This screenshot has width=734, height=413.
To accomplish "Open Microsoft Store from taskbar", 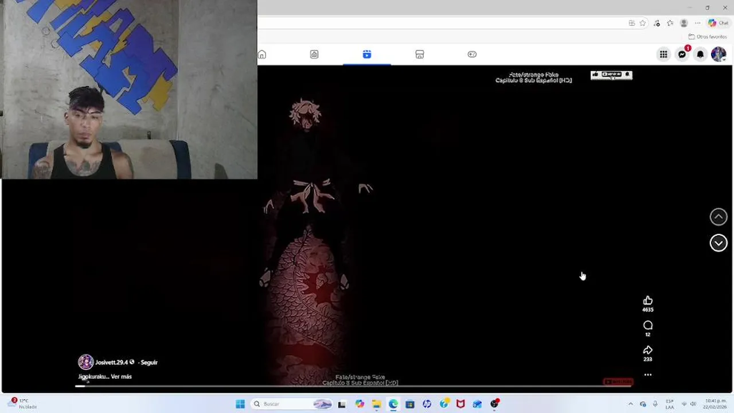I will 410,404.
